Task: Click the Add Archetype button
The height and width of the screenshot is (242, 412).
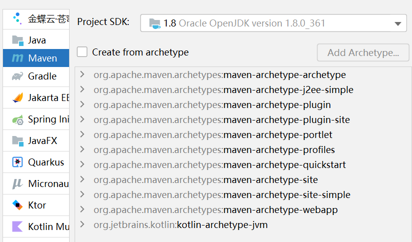Action: (x=363, y=52)
